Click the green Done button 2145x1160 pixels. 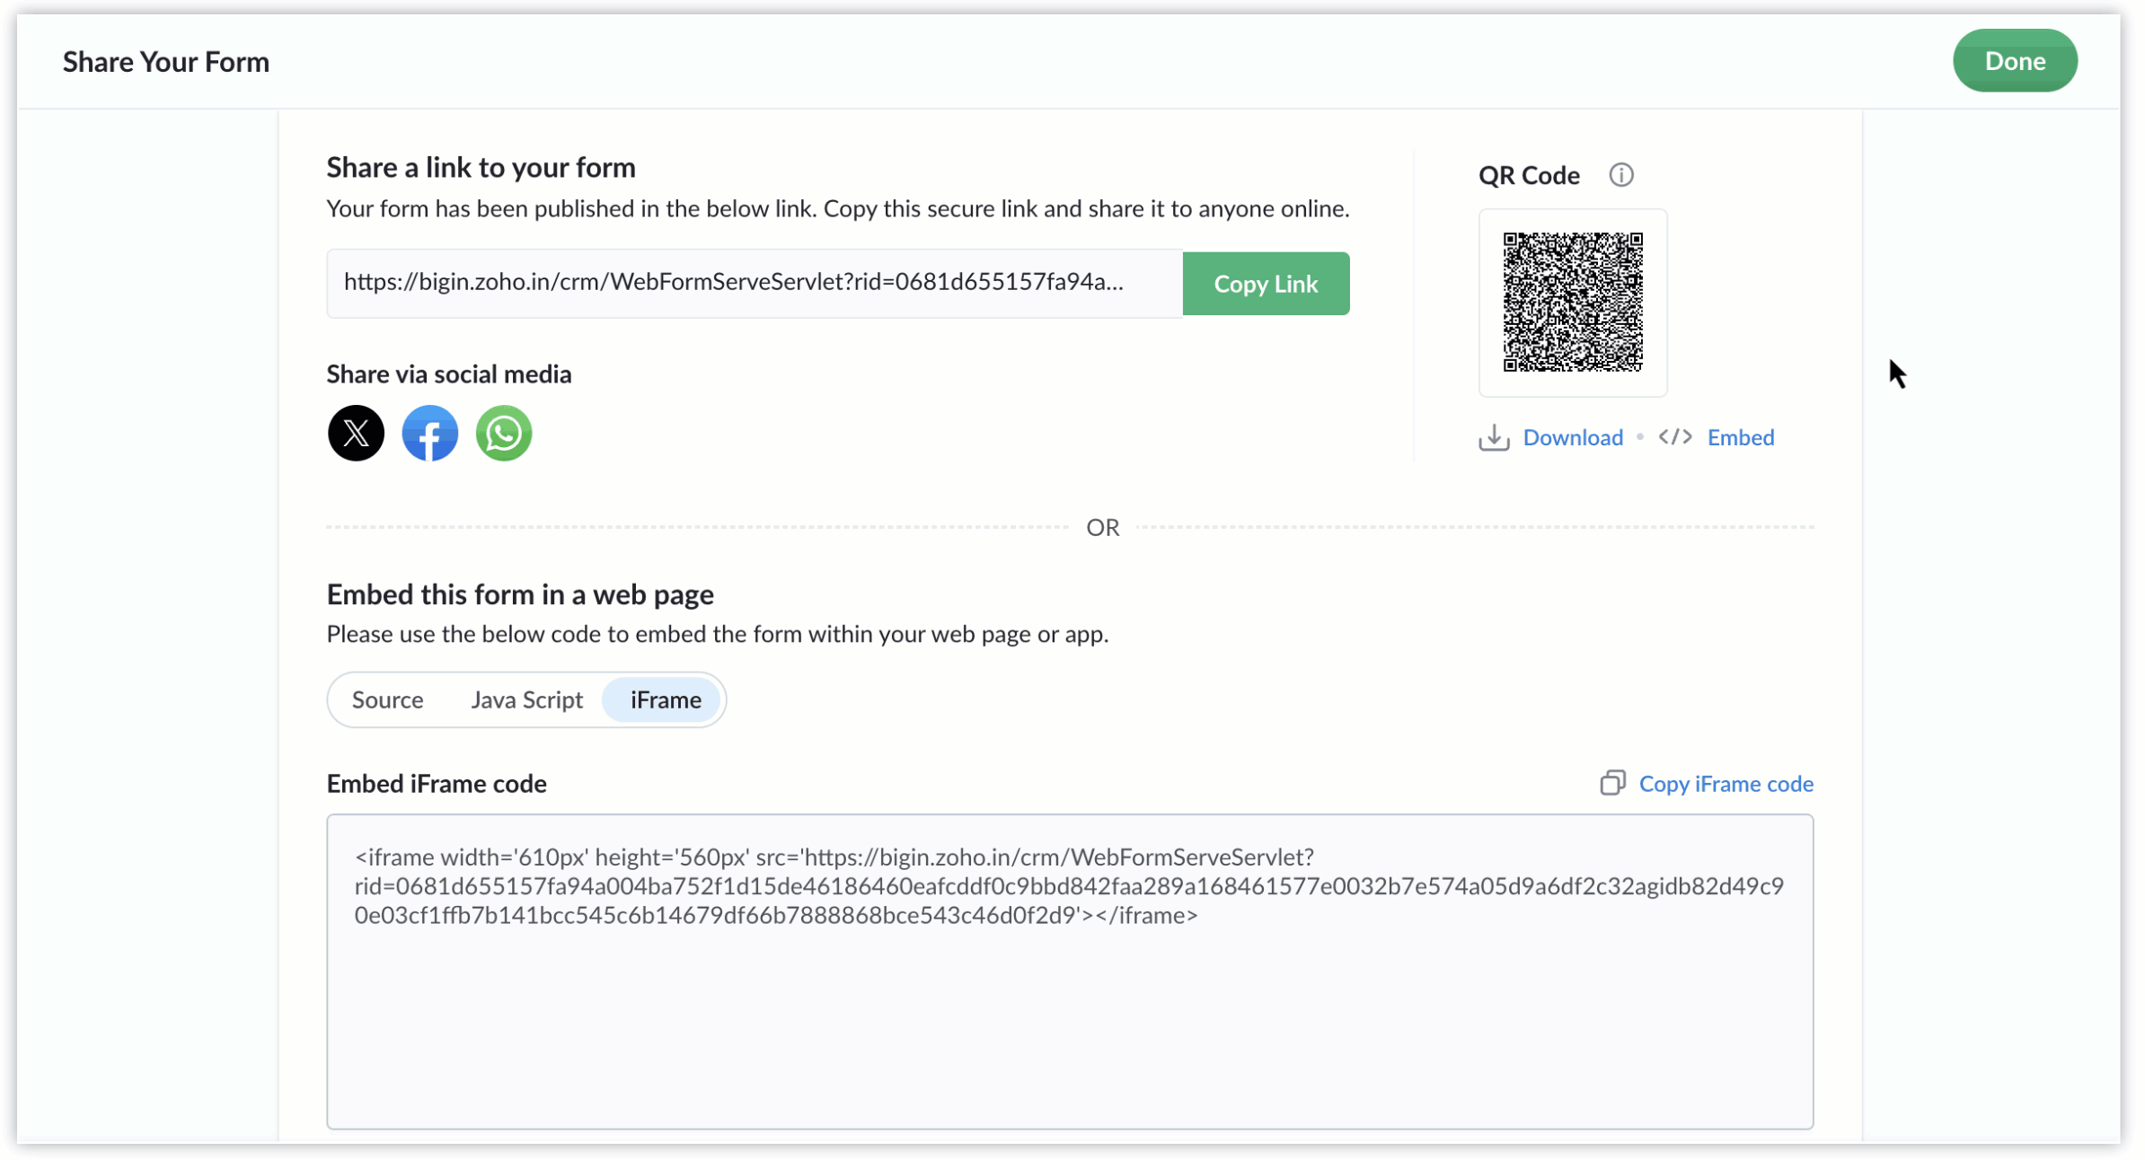2014,61
